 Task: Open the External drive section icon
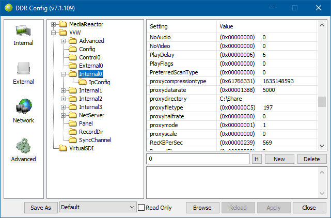click(23, 68)
